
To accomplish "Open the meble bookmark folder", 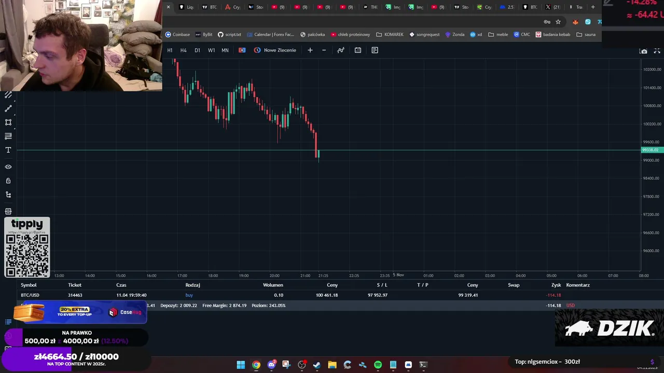I will (x=498, y=35).
